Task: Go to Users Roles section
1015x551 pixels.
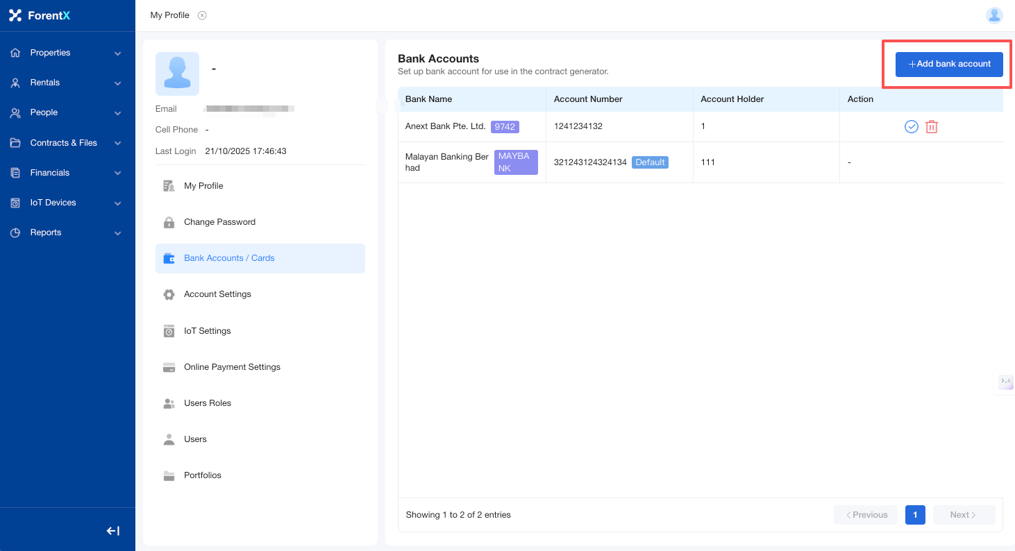Action: point(207,403)
